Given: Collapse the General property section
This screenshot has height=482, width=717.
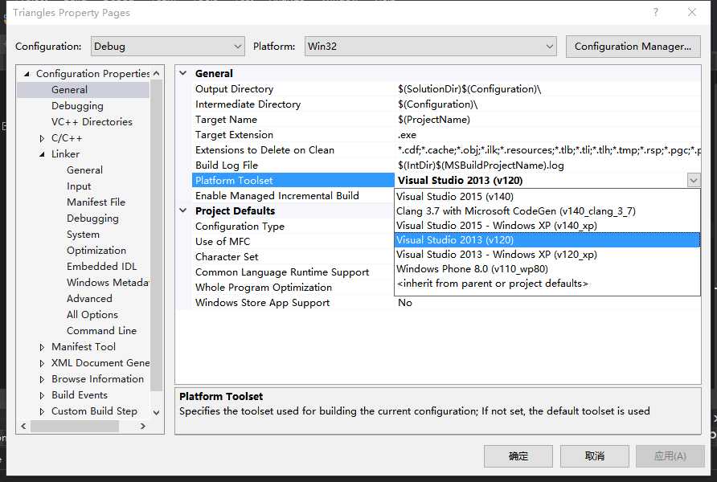Looking at the screenshot, I should point(183,73).
